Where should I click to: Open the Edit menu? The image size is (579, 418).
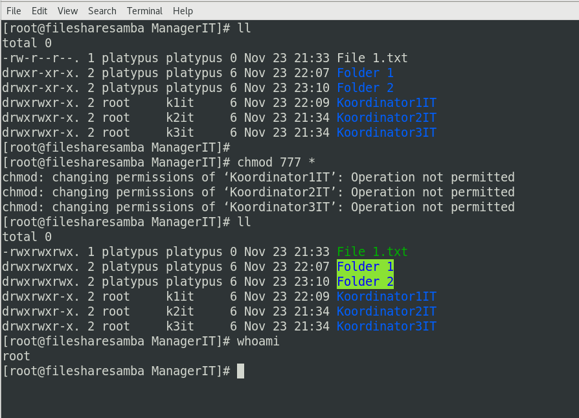(x=40, y=10)
